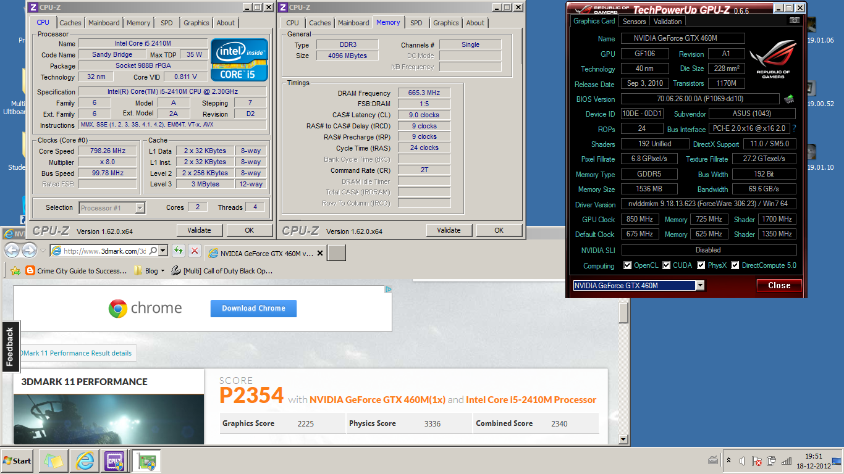Expand the address bar URL history dropdown
The height and width of the screenshot is (474, 844).
(x=163, y=251)
